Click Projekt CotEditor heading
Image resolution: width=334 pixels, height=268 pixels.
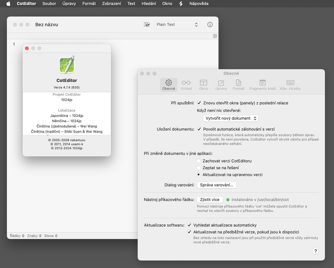(x=67, y=95)
